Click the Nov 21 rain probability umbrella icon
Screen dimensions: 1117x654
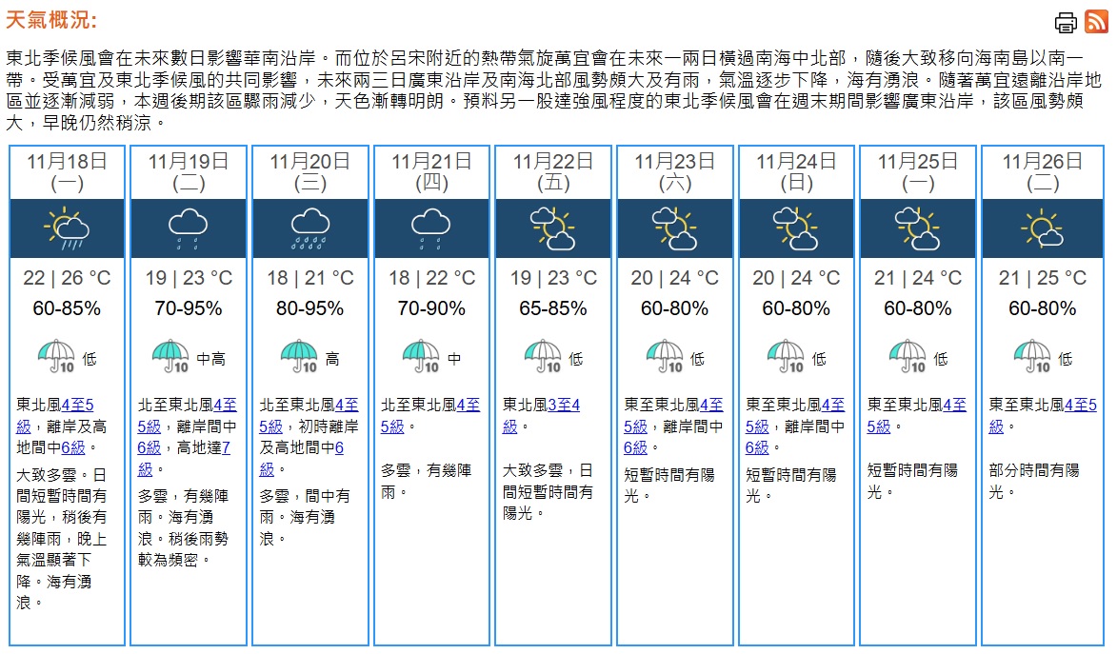[422, 357]
